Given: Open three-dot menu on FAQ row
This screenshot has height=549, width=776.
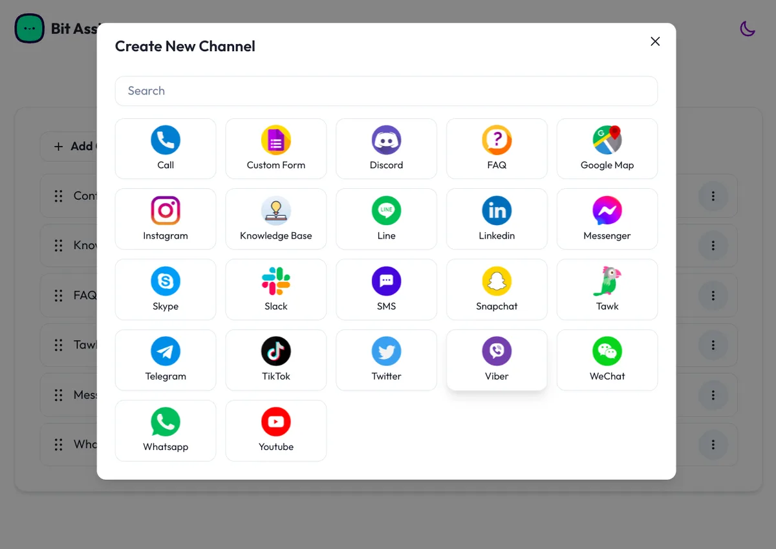Looking at the screenshot, I should (713, 296).
